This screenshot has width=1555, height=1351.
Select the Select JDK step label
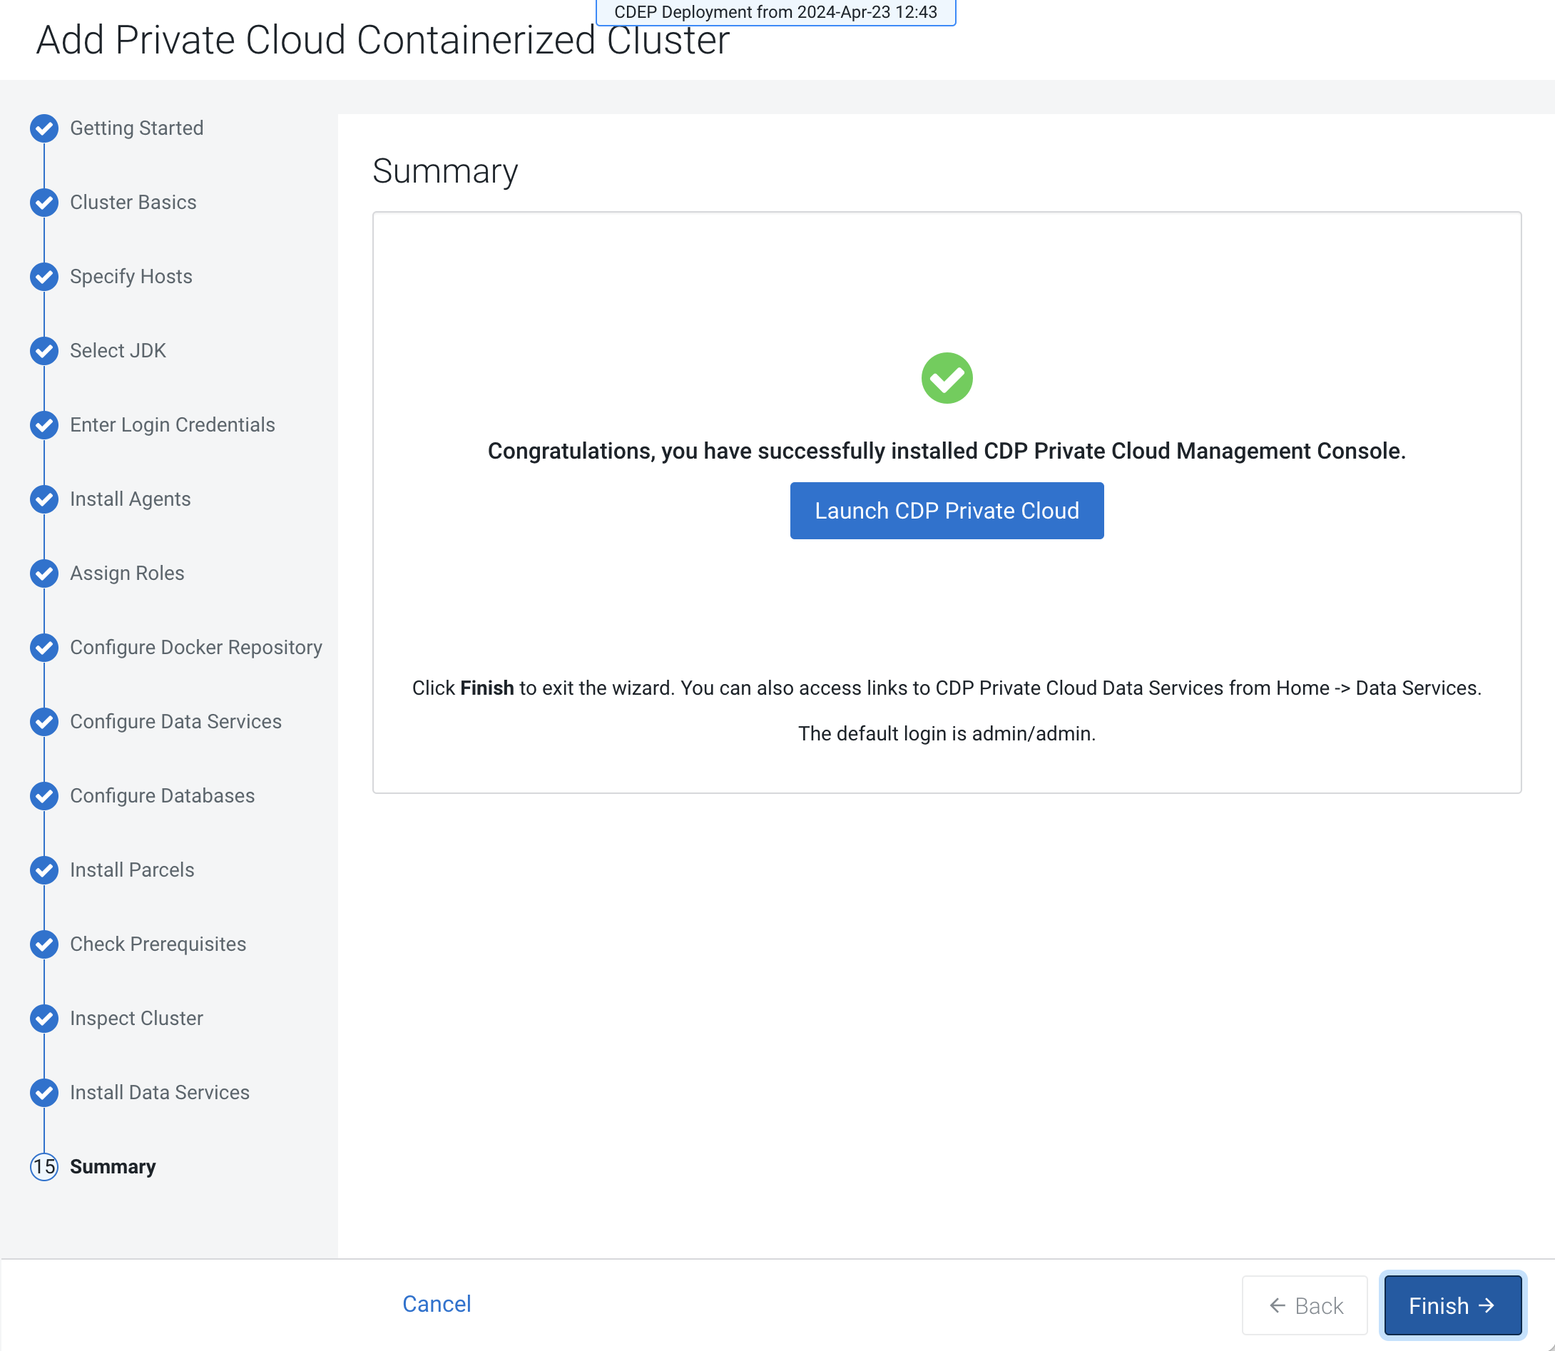pos(118,350)
